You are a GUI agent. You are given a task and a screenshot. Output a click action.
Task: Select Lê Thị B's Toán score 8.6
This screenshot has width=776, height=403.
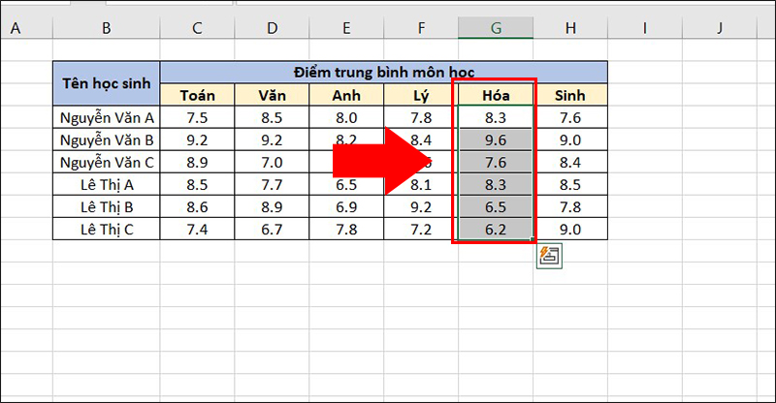pyautogui.click(x=197, y=206)
